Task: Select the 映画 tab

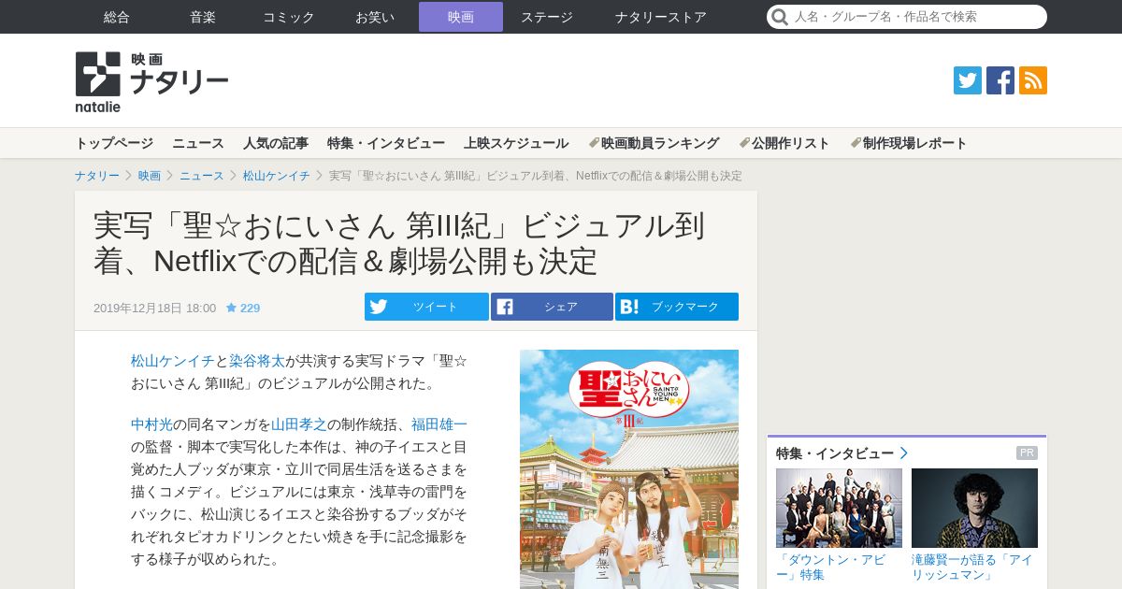Action: [461, 17]
